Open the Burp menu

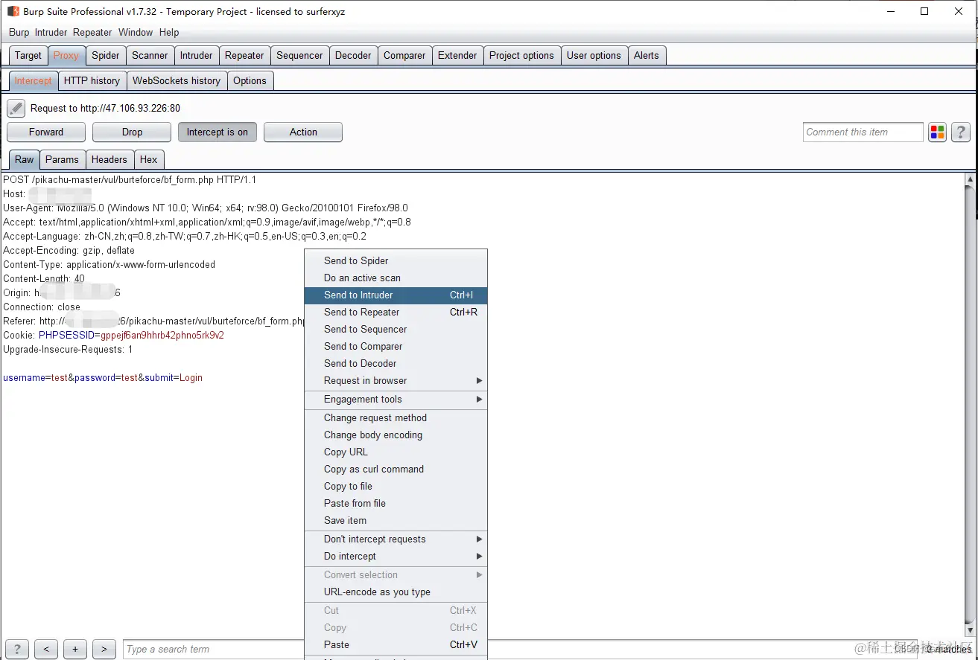click(19, 32)
